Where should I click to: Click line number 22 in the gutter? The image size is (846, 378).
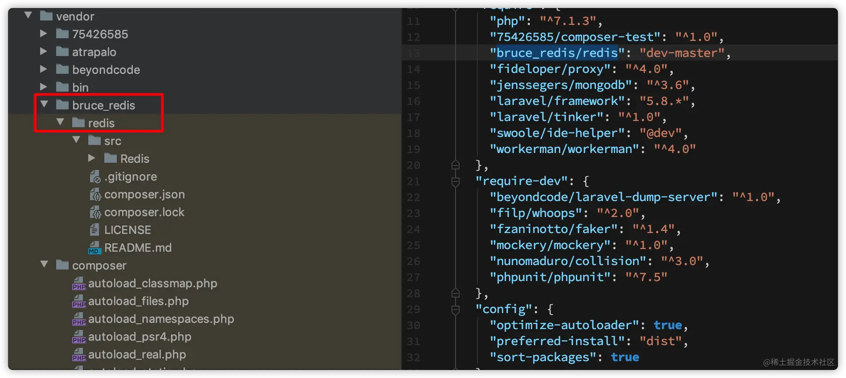(x=413, y=197)
